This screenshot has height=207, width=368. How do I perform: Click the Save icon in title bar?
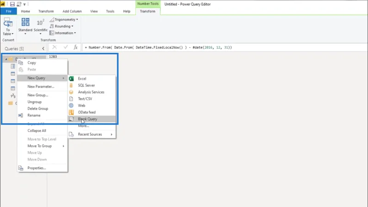click(x=12, y=4)
